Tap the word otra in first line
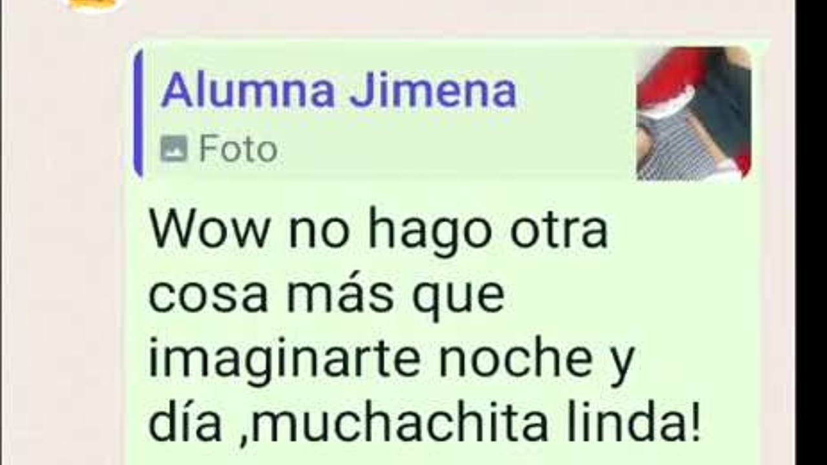 pyautogui.click(x=559, y=231)
